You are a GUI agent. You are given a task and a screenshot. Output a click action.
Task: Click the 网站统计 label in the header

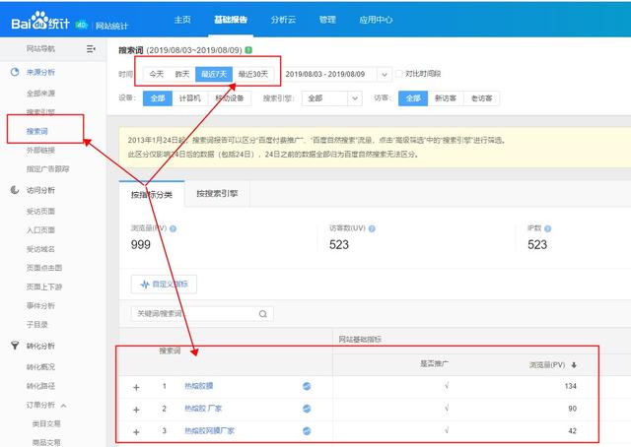111,27
